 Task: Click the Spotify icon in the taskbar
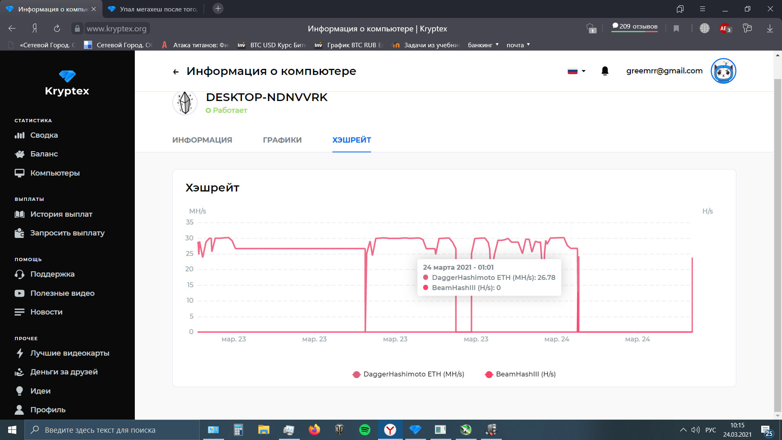click(x=365, y=430)
